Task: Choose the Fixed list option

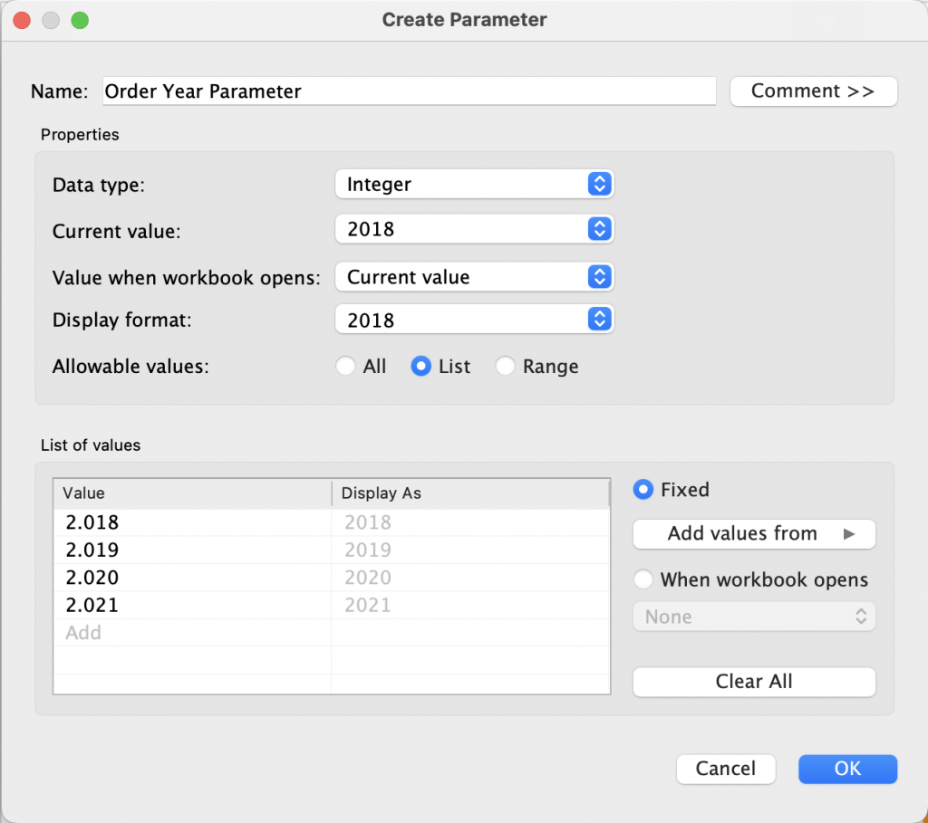Action: [x=643, y=490]
